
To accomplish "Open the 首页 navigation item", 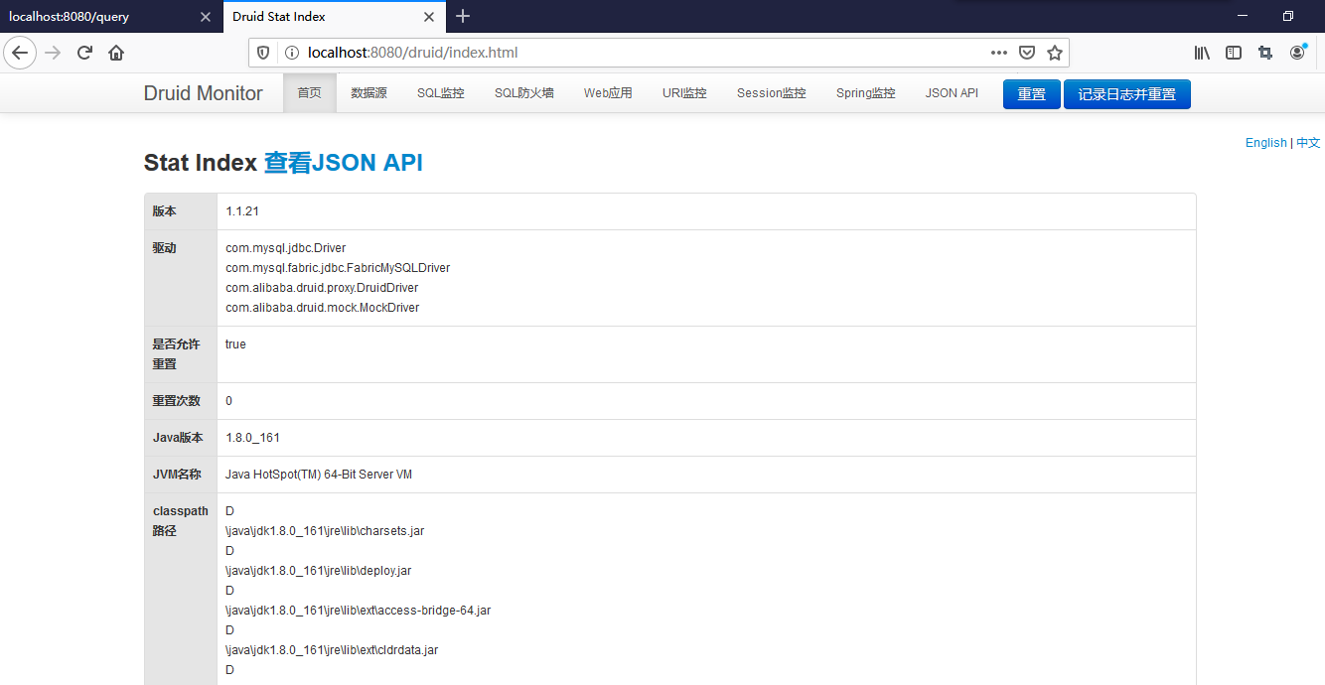I will click(310, 93).
